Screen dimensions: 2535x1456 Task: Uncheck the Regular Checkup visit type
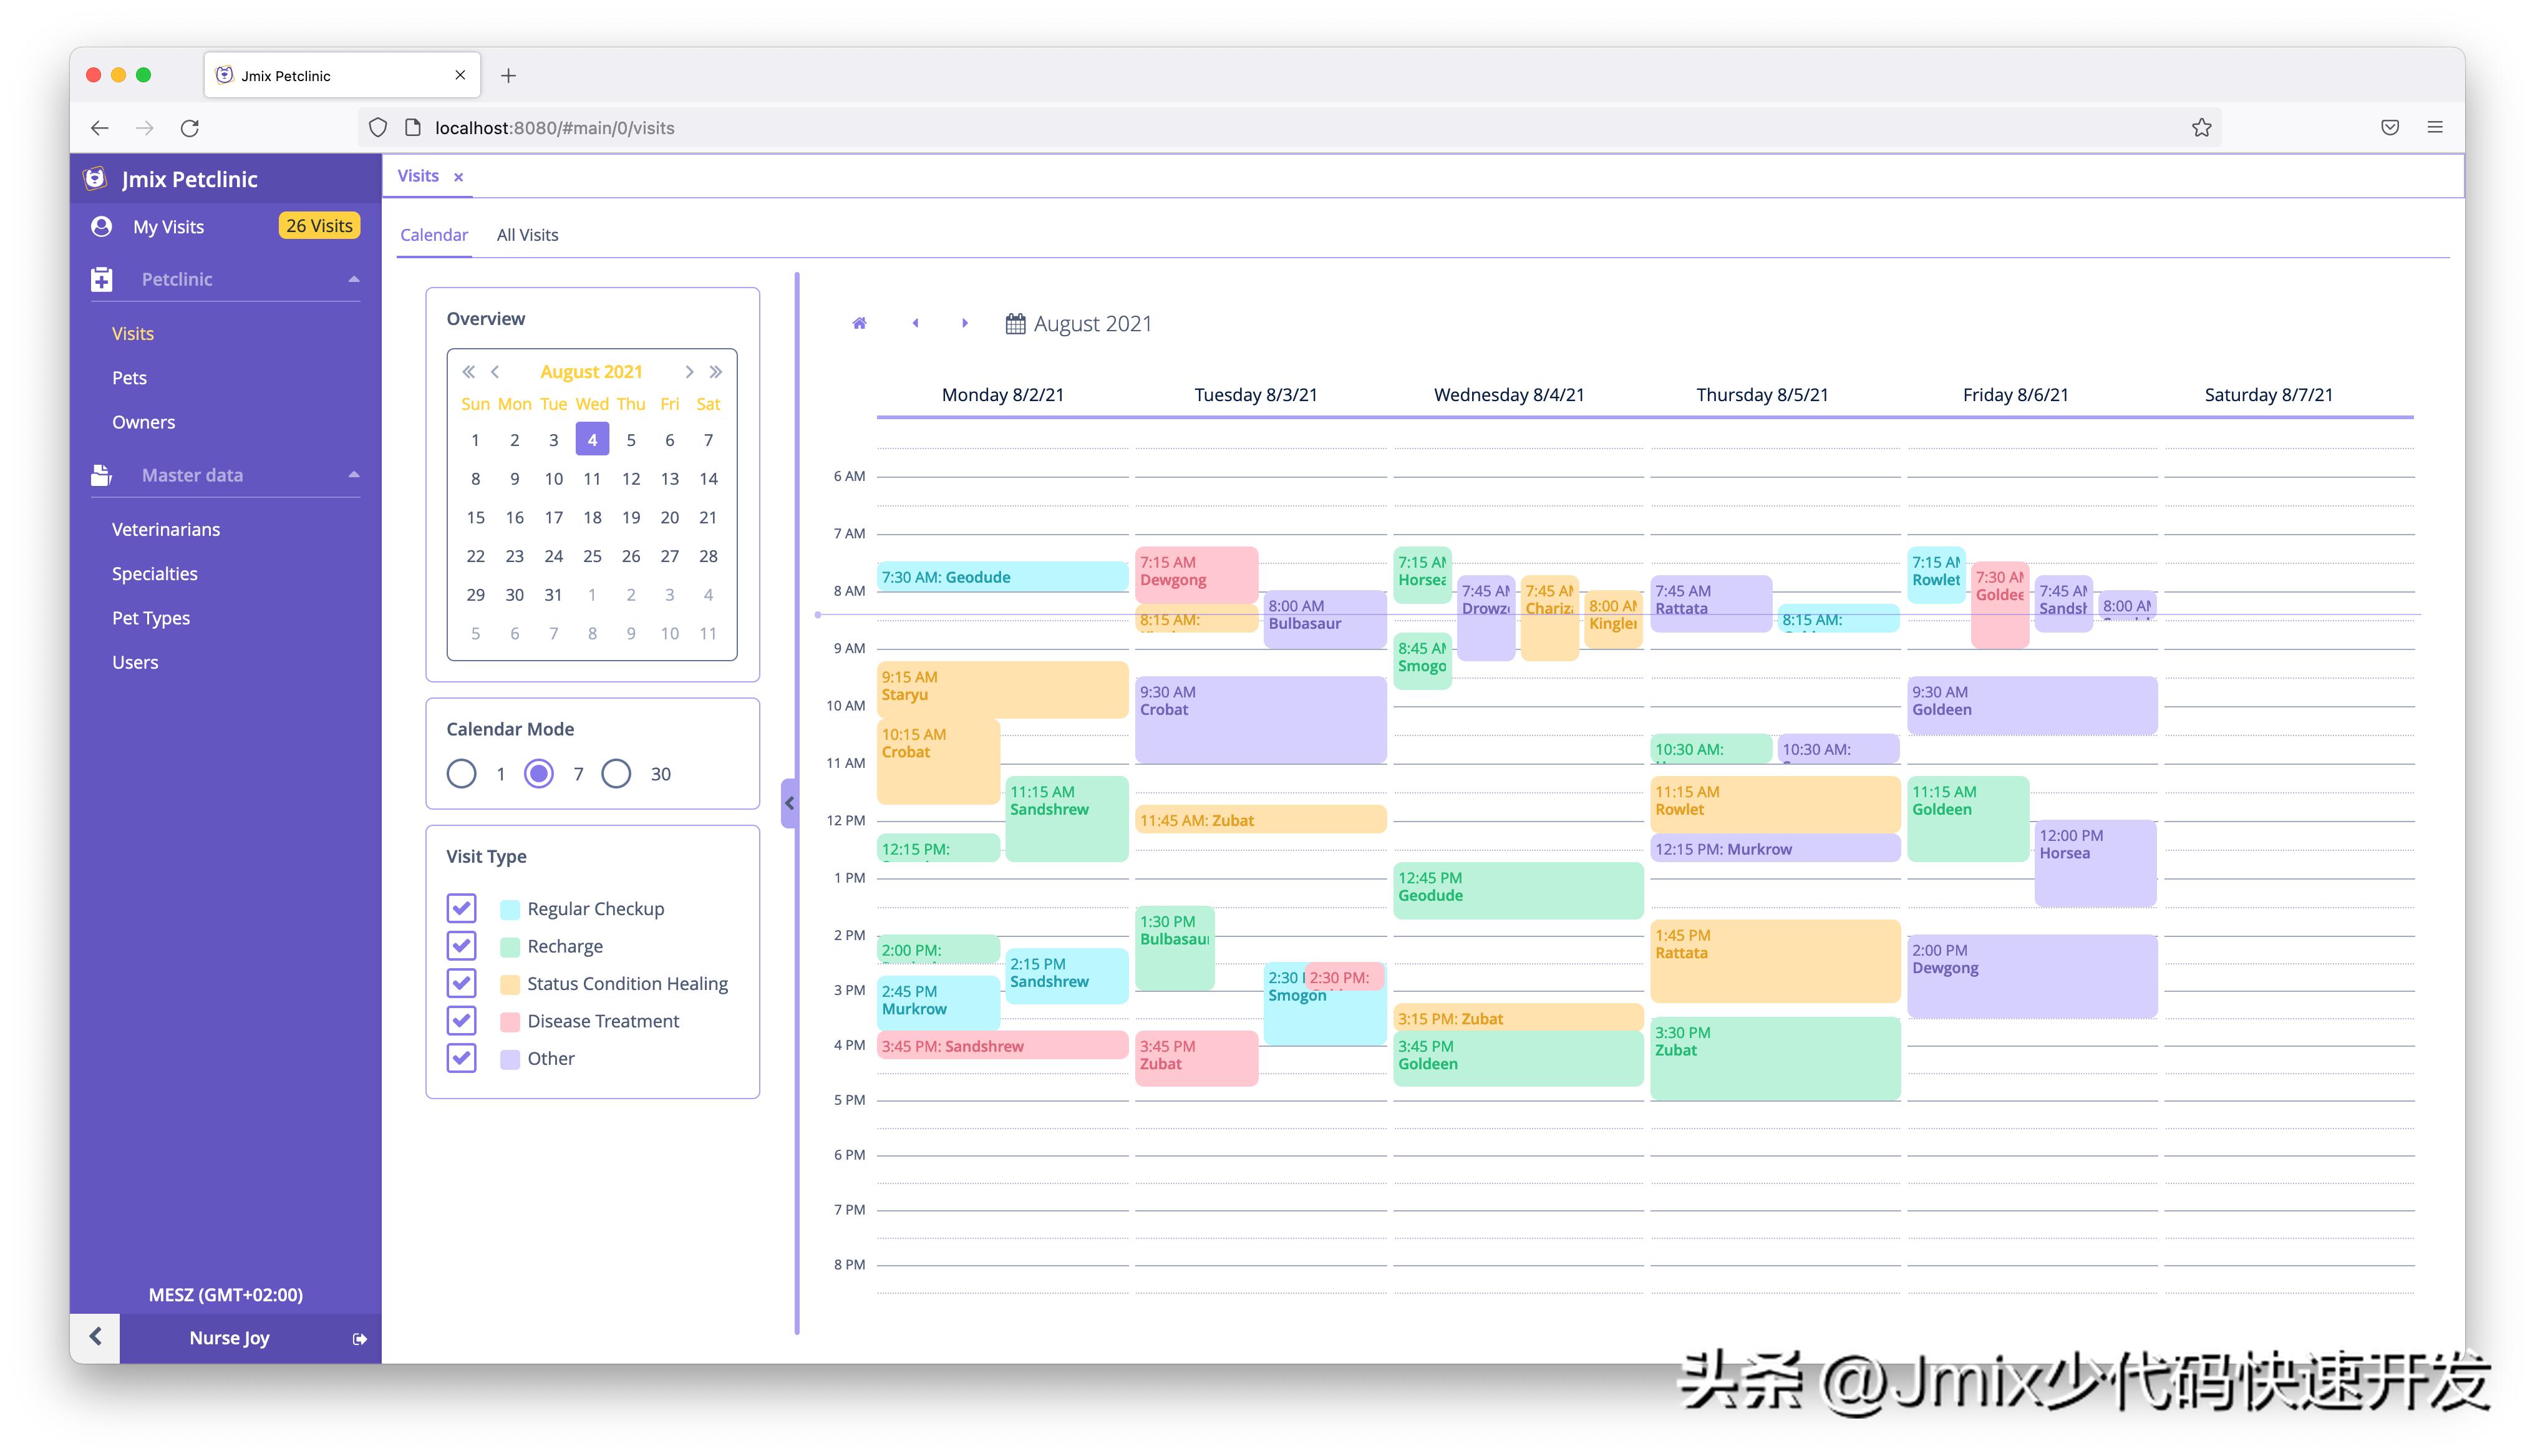[461, 908]
